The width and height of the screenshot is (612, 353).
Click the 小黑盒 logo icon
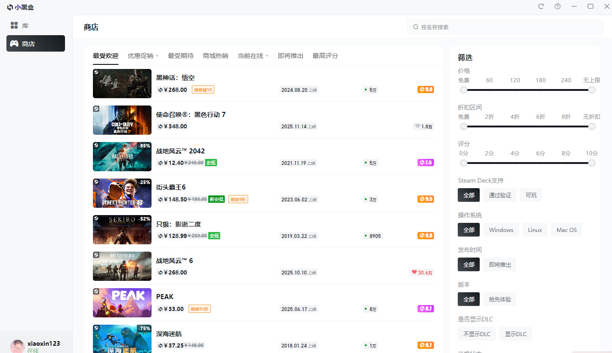coord(10,7)
